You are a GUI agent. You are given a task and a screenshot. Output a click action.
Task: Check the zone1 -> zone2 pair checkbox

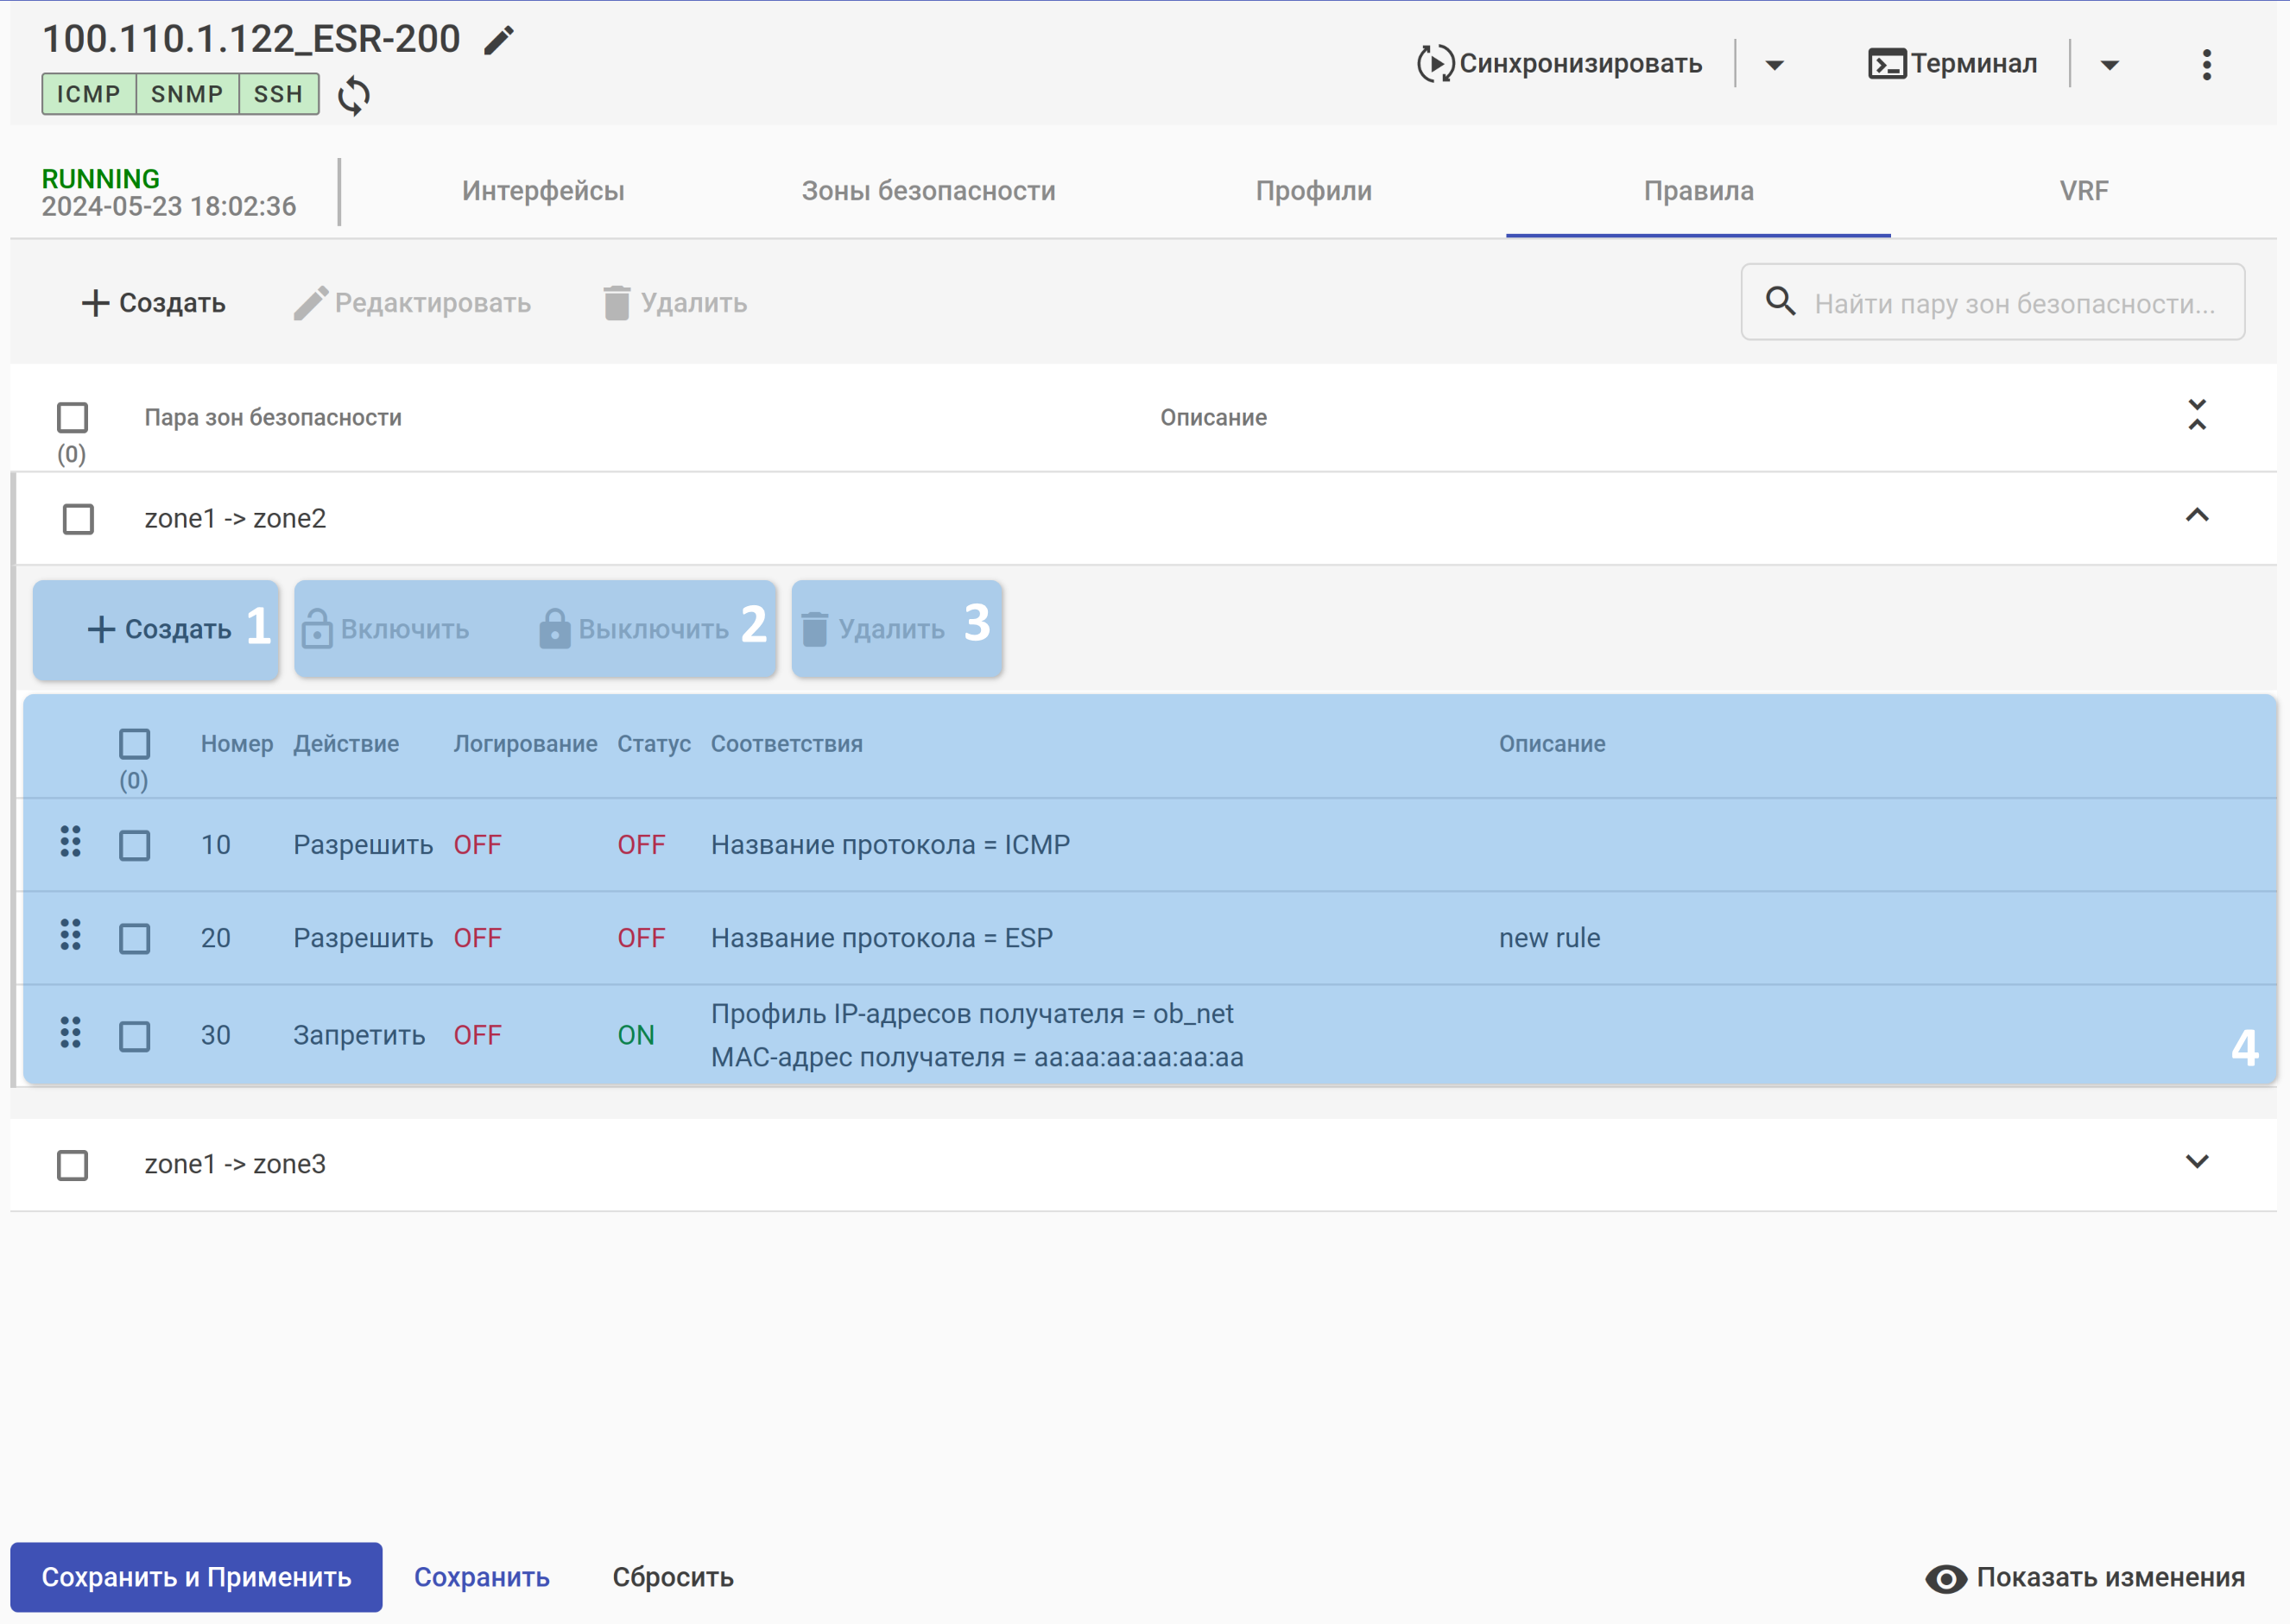pyautogui.click(x=78, y=519)
